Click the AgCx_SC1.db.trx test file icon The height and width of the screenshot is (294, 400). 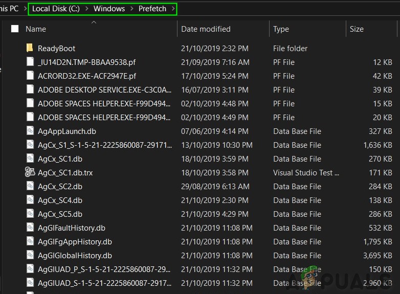30,173
